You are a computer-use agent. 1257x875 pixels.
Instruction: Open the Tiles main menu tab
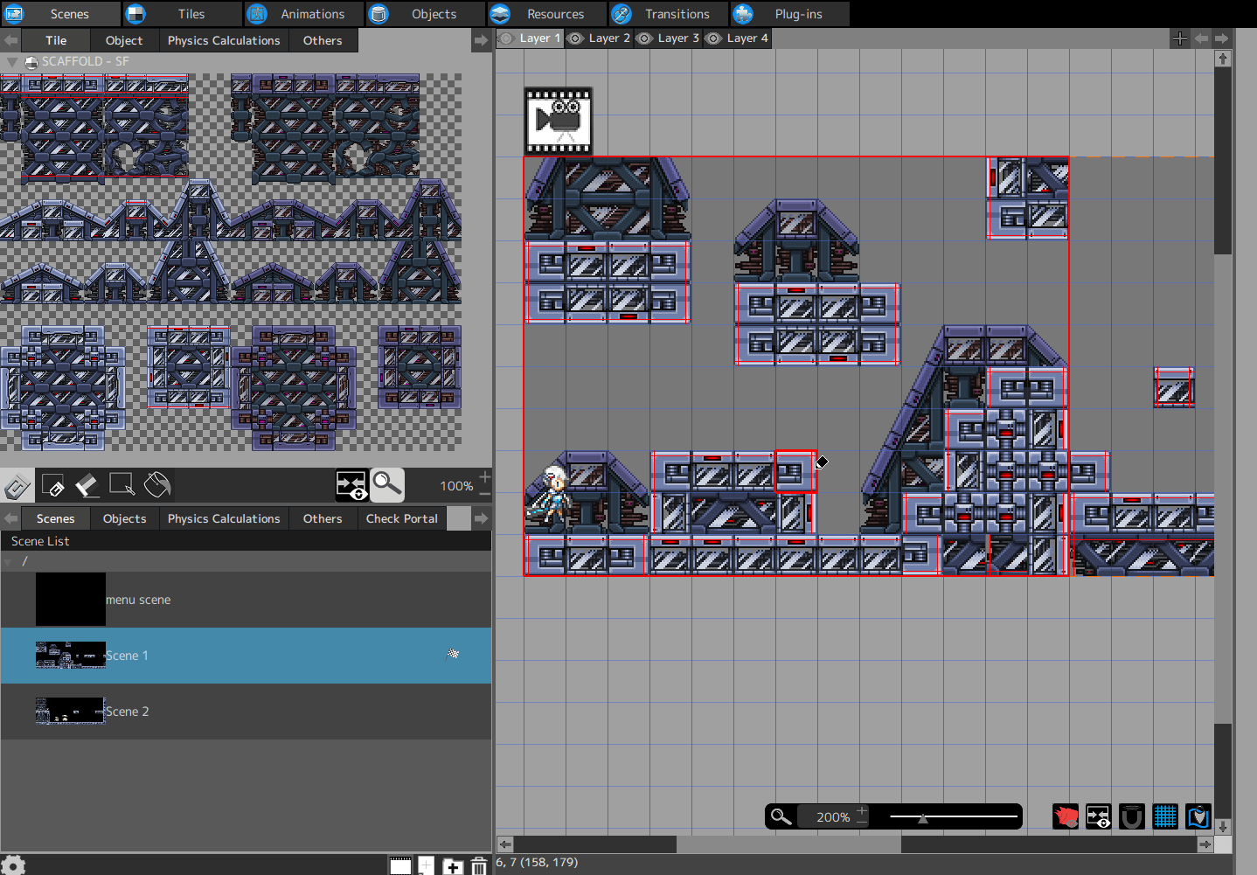pos(183,14)
